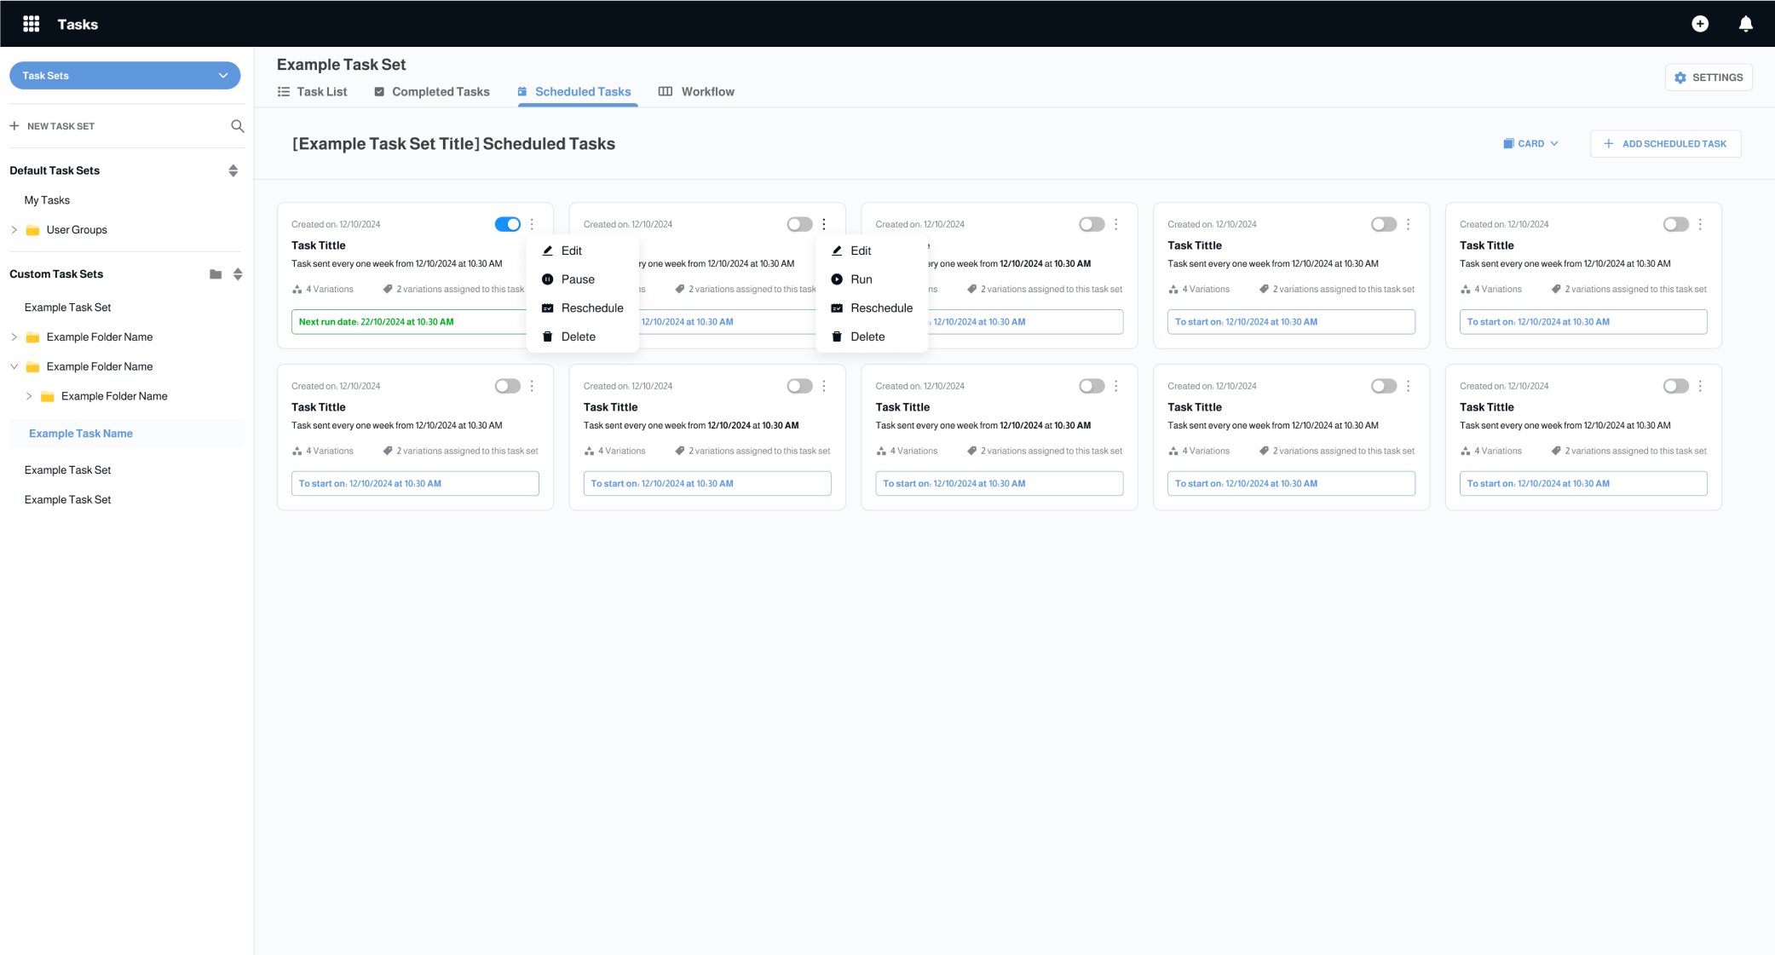Click the ADD SCHEDULED TASK button
The height and width of the screenshot is (955, 1775).
tap(1665, 144)
